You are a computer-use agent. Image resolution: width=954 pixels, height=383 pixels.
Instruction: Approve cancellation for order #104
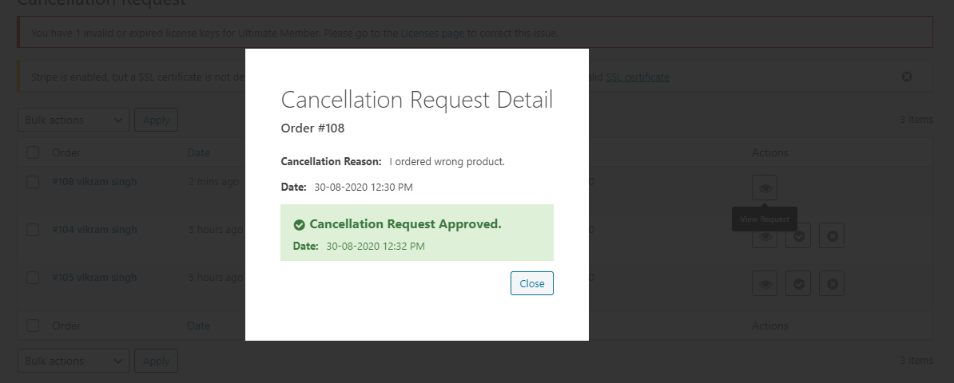pos(798,236)
